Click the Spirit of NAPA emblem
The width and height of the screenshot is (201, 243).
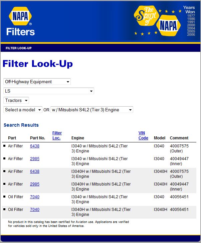pyautogui.click(x=157, y=21)
